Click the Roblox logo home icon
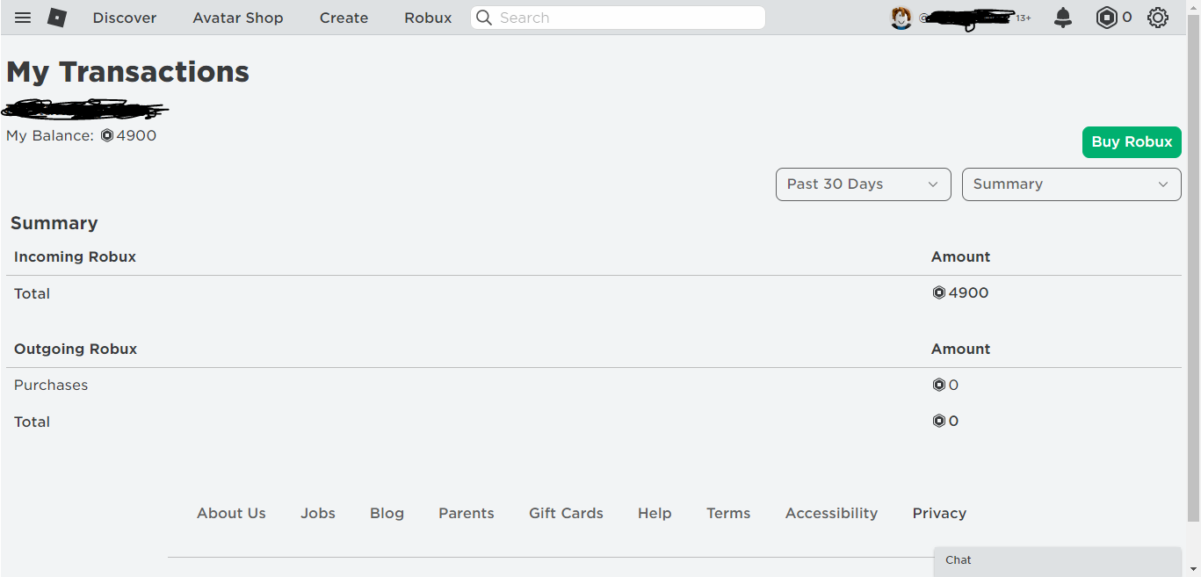The height and width of the screenshot is (577, 1201). (57, 18)
